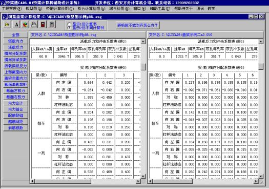
Task: Click the 0.040 impact coefficient in right pane
Action: (236, 56)
